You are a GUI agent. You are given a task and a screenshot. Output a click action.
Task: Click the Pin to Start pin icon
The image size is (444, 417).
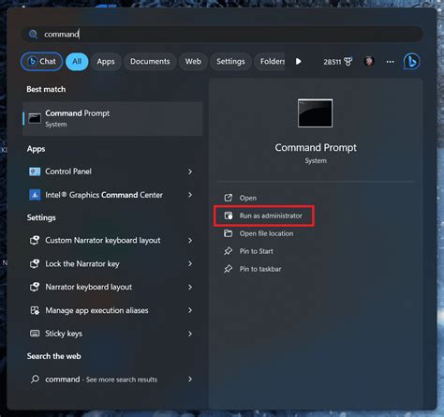point(229,251)
